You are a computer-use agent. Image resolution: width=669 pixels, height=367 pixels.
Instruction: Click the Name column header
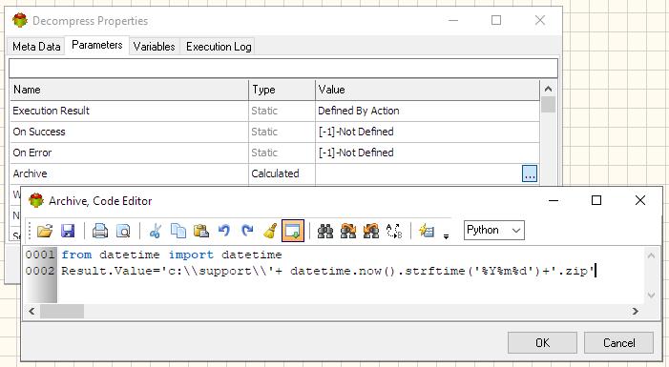click(129, 90)
